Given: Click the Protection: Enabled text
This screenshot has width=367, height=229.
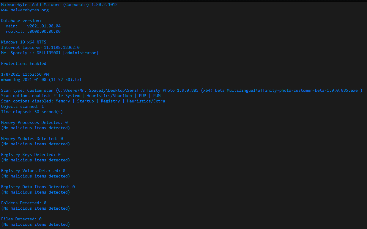Looking at the screenshot, I should (x=24, y=64).
